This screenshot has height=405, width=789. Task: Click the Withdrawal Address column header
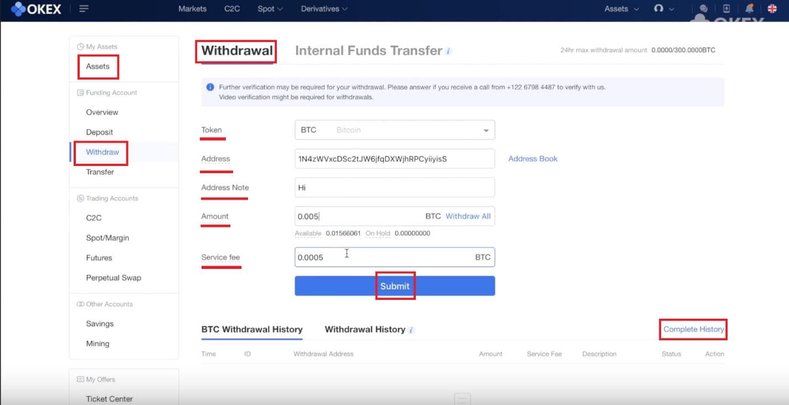tap(323, 354)
